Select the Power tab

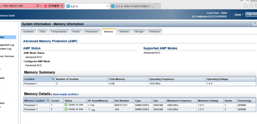pyautogui.click(x=76, y=32)
